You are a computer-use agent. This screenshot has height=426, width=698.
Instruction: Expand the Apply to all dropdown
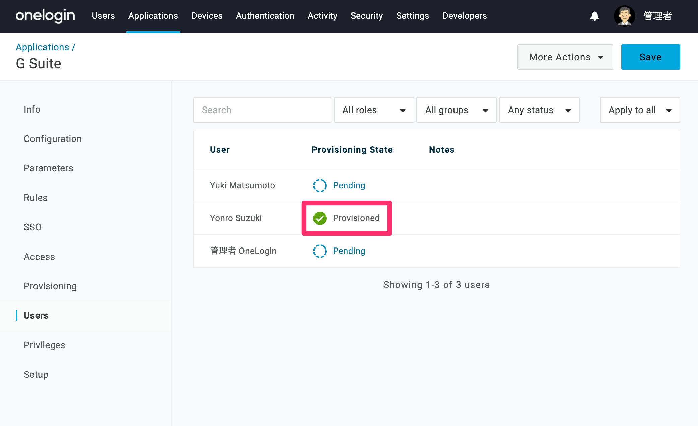(x=640, y=110)
